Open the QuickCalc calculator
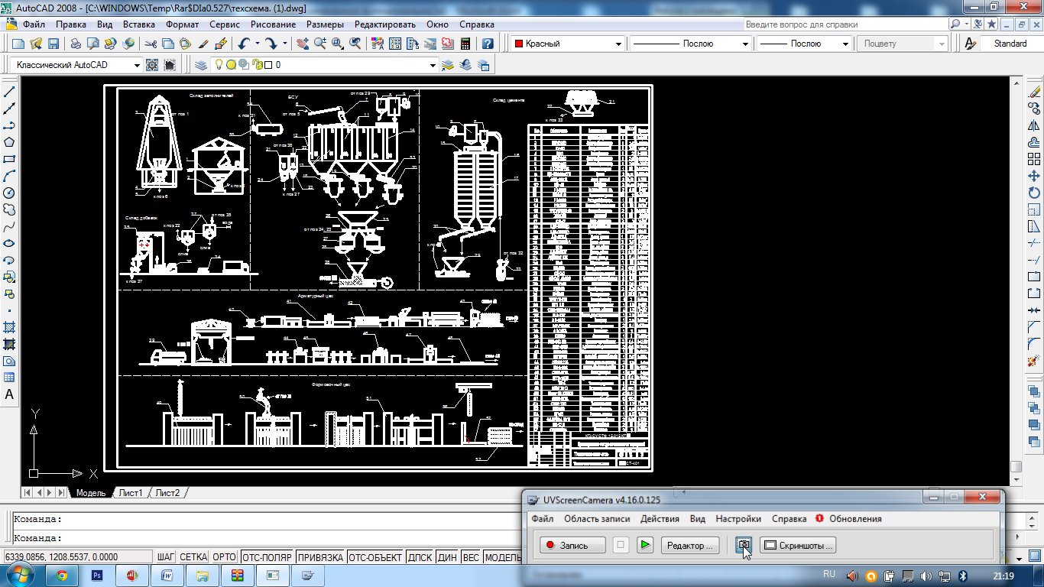Image resolution: width=1044 pixels, height=587 pixels. (x=465, y=44)
